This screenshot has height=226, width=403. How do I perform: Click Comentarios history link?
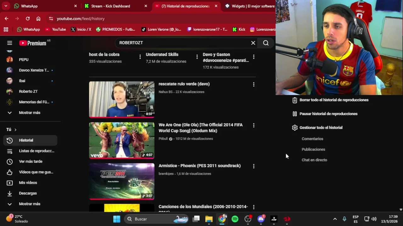312,139
